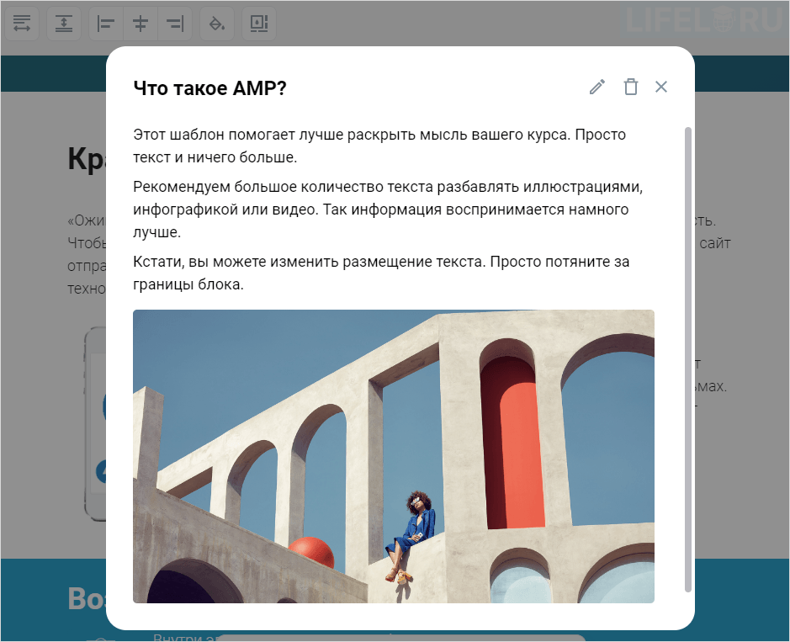Click the heading "Что такое AMP?"
The width and height of the screenshot is (790, 642).
pos(209,88)
